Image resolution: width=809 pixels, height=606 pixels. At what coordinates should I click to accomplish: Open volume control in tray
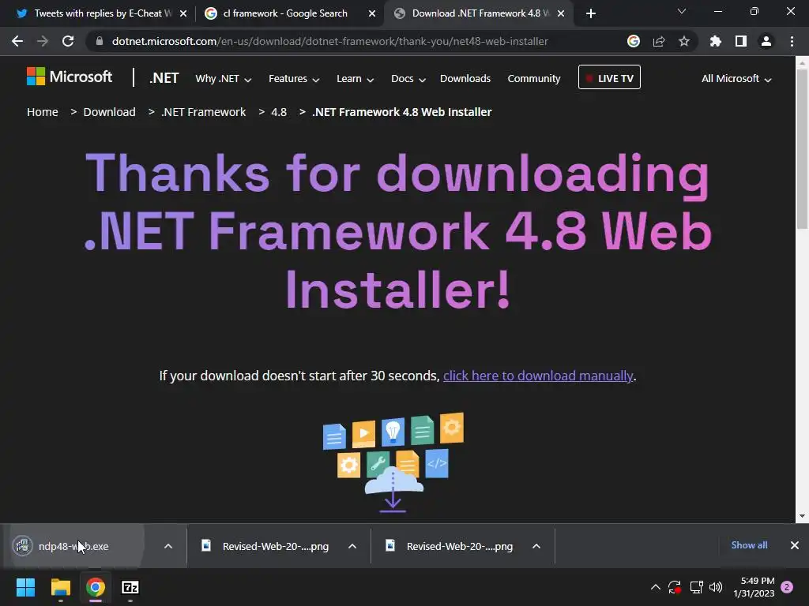(x=716, y=587)
